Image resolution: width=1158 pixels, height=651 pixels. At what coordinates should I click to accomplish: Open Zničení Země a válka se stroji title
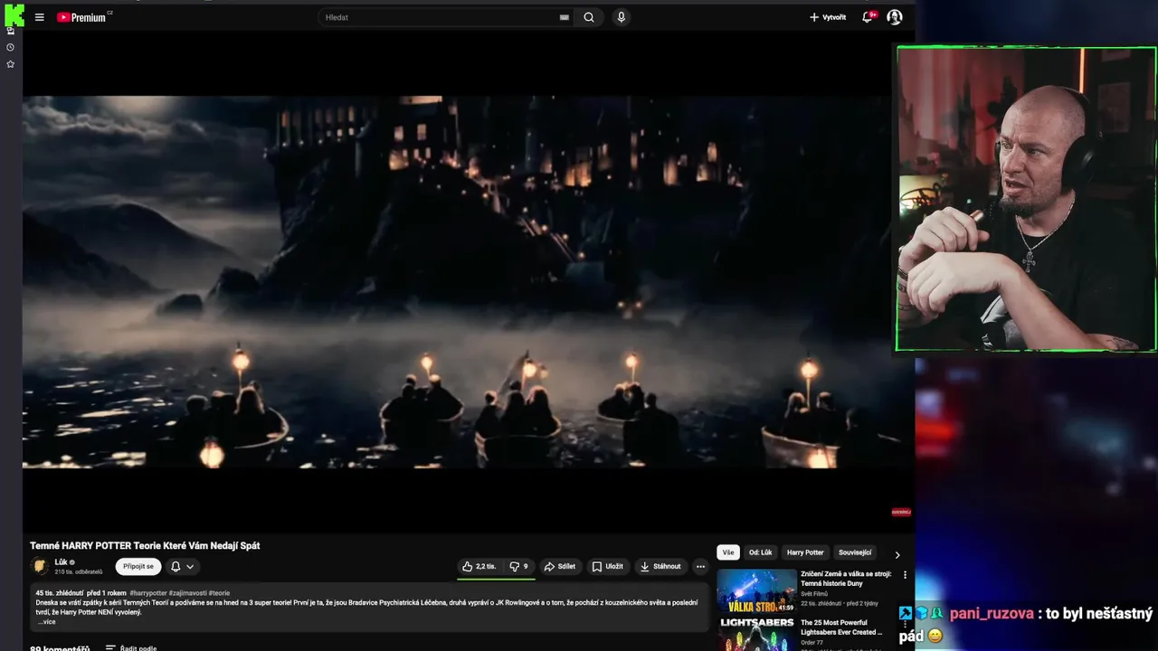(846, 579)
